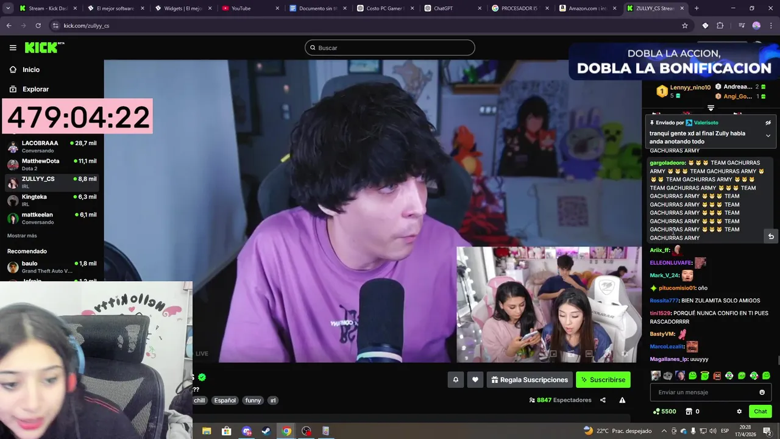780x439 pixels.
Task: Insert the first dog photo emote
Action: point(655,376)
